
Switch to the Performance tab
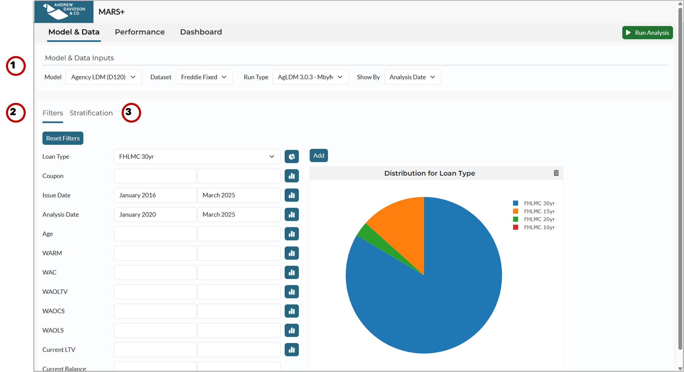pos(140,32)
